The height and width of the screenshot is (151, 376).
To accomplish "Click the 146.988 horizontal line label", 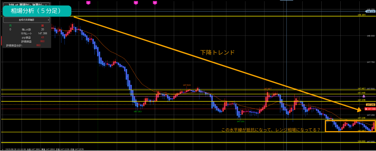I will click(361, 141).
